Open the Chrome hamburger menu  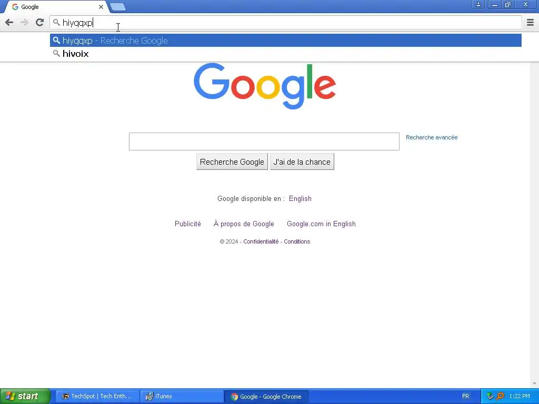pyautogui.click(x=530, y=23)
